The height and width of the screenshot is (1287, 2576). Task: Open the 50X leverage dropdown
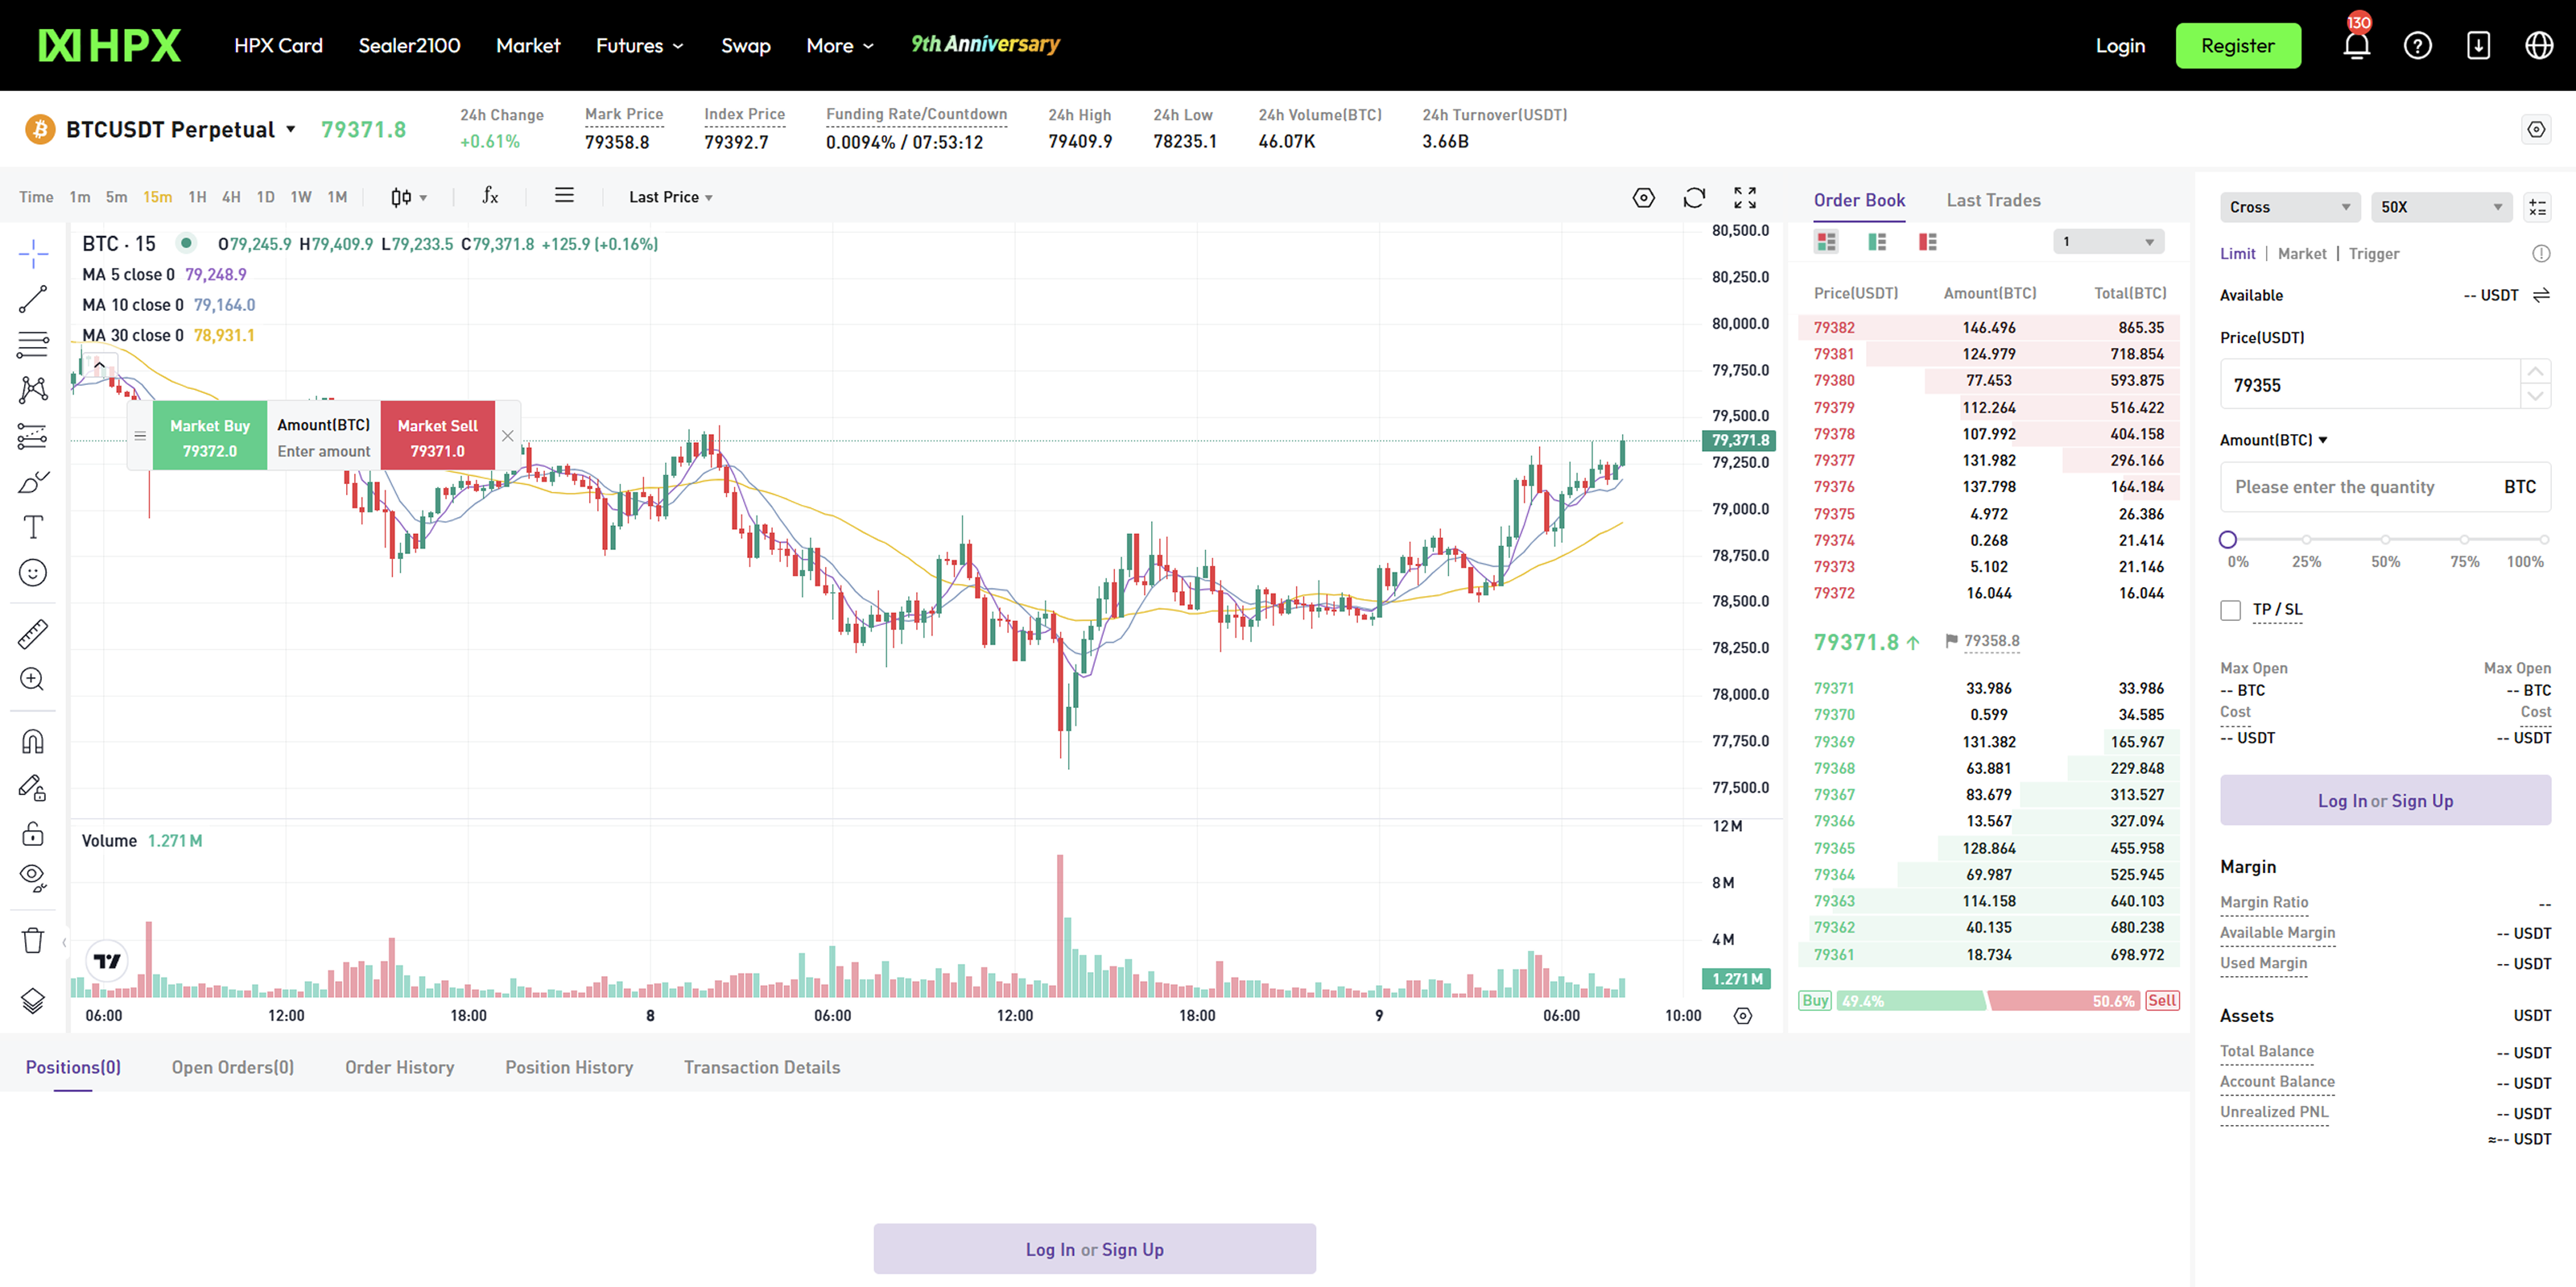click(x=2441, y=207)
